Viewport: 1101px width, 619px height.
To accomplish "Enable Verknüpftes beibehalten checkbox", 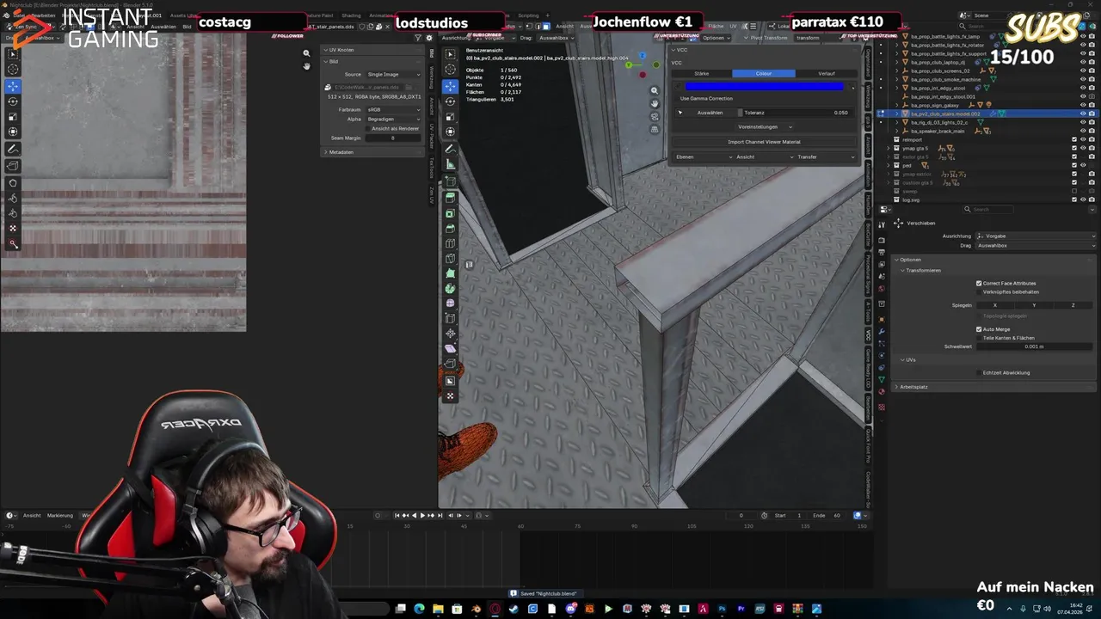I will tap(979, 291).
